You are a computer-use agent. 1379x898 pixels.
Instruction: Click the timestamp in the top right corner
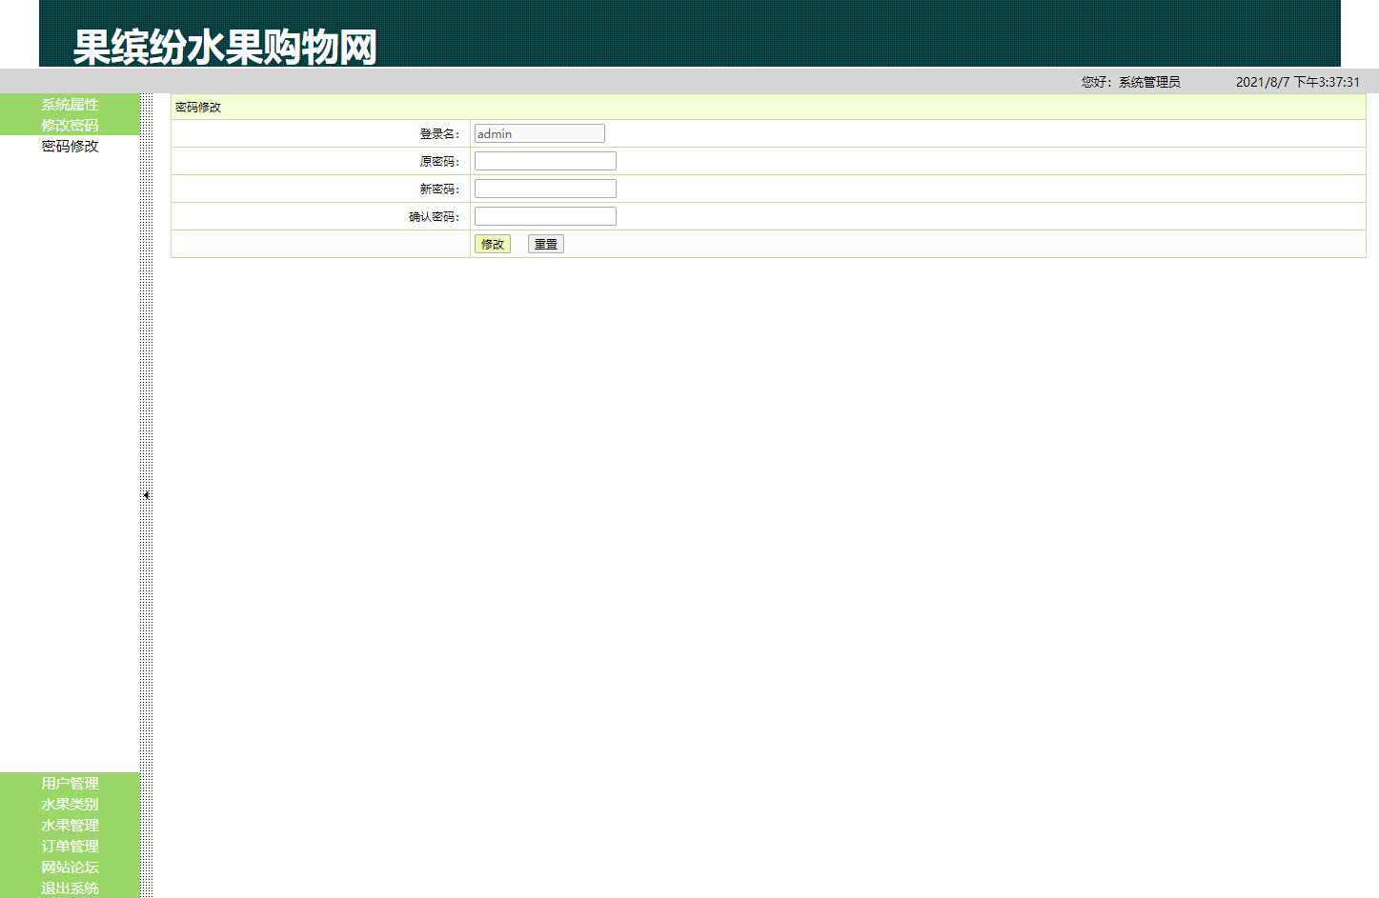pyautogui.click(x=1299, y=81)
